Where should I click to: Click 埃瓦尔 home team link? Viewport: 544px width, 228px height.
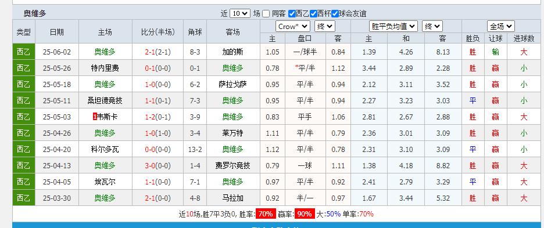(x=105, y=182)
